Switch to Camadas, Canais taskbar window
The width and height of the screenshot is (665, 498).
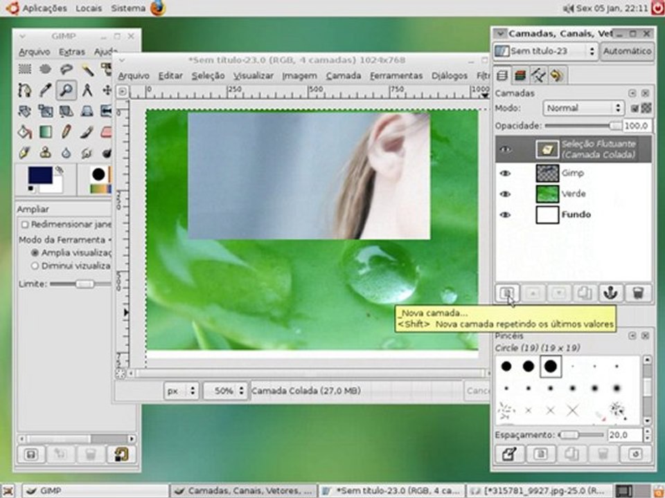click(243, 491)
